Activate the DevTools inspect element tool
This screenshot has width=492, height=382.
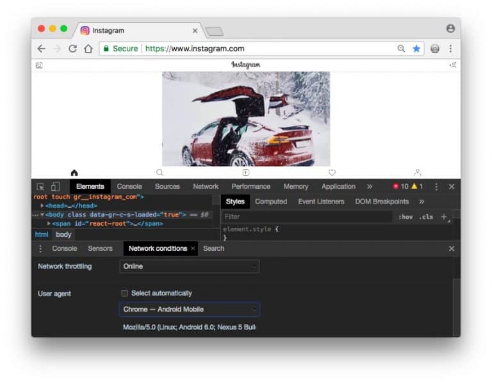pos(40,187)
